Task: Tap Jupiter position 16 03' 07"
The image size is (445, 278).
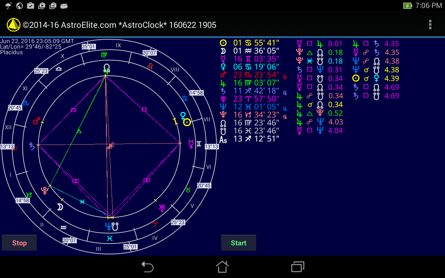Action: [x=249, y=83]
